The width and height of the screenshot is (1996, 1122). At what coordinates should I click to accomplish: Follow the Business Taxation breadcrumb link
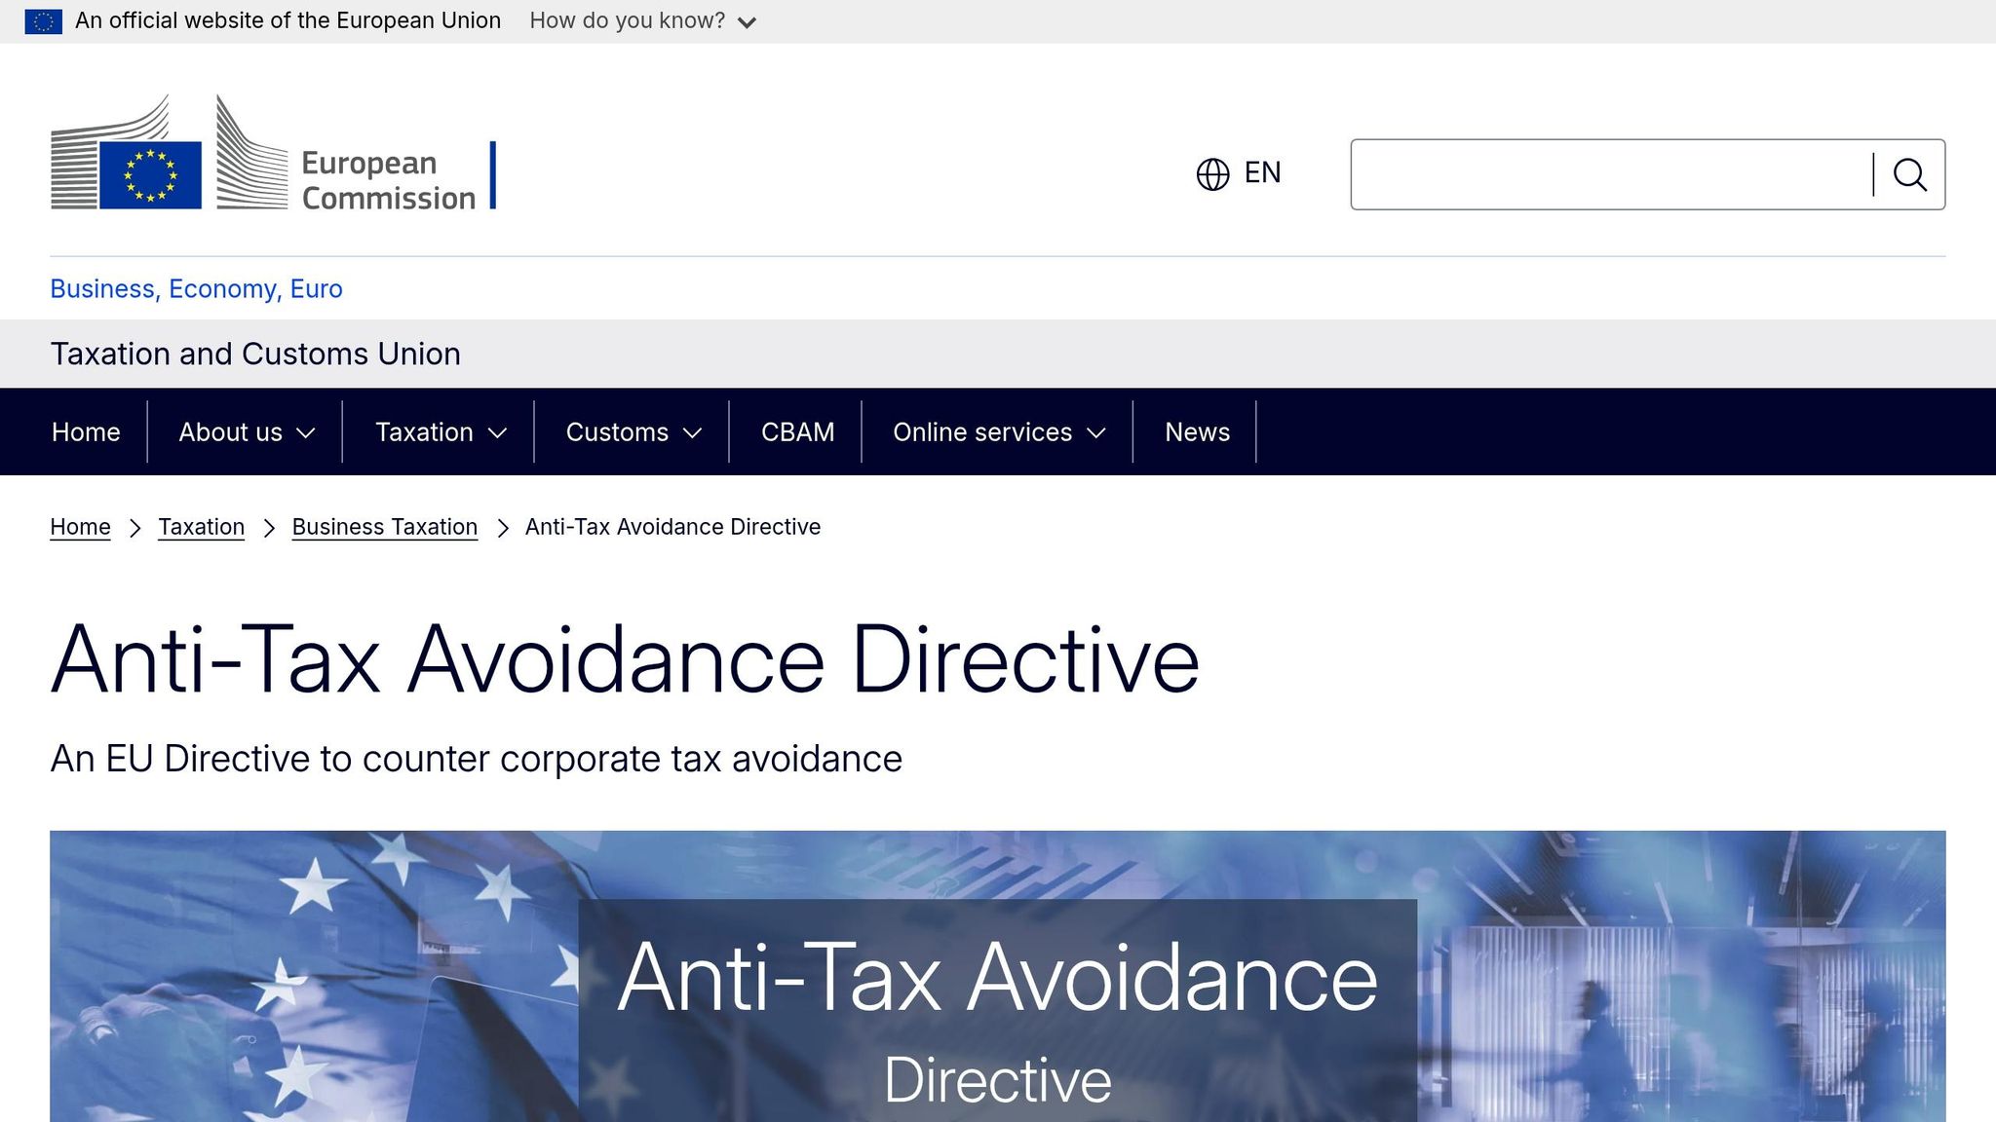pyautogui.click(x=384, y=526)
